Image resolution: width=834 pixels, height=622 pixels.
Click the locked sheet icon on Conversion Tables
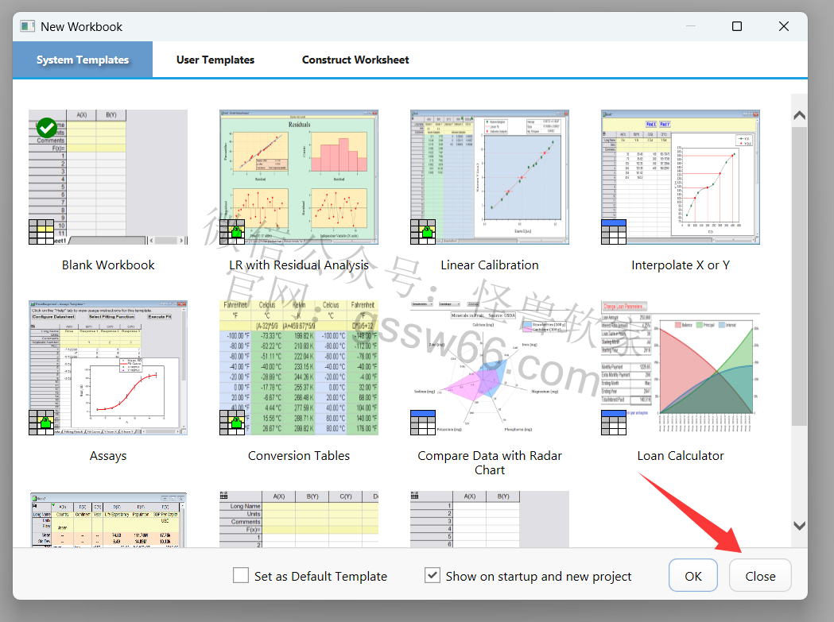click(232, 423)
